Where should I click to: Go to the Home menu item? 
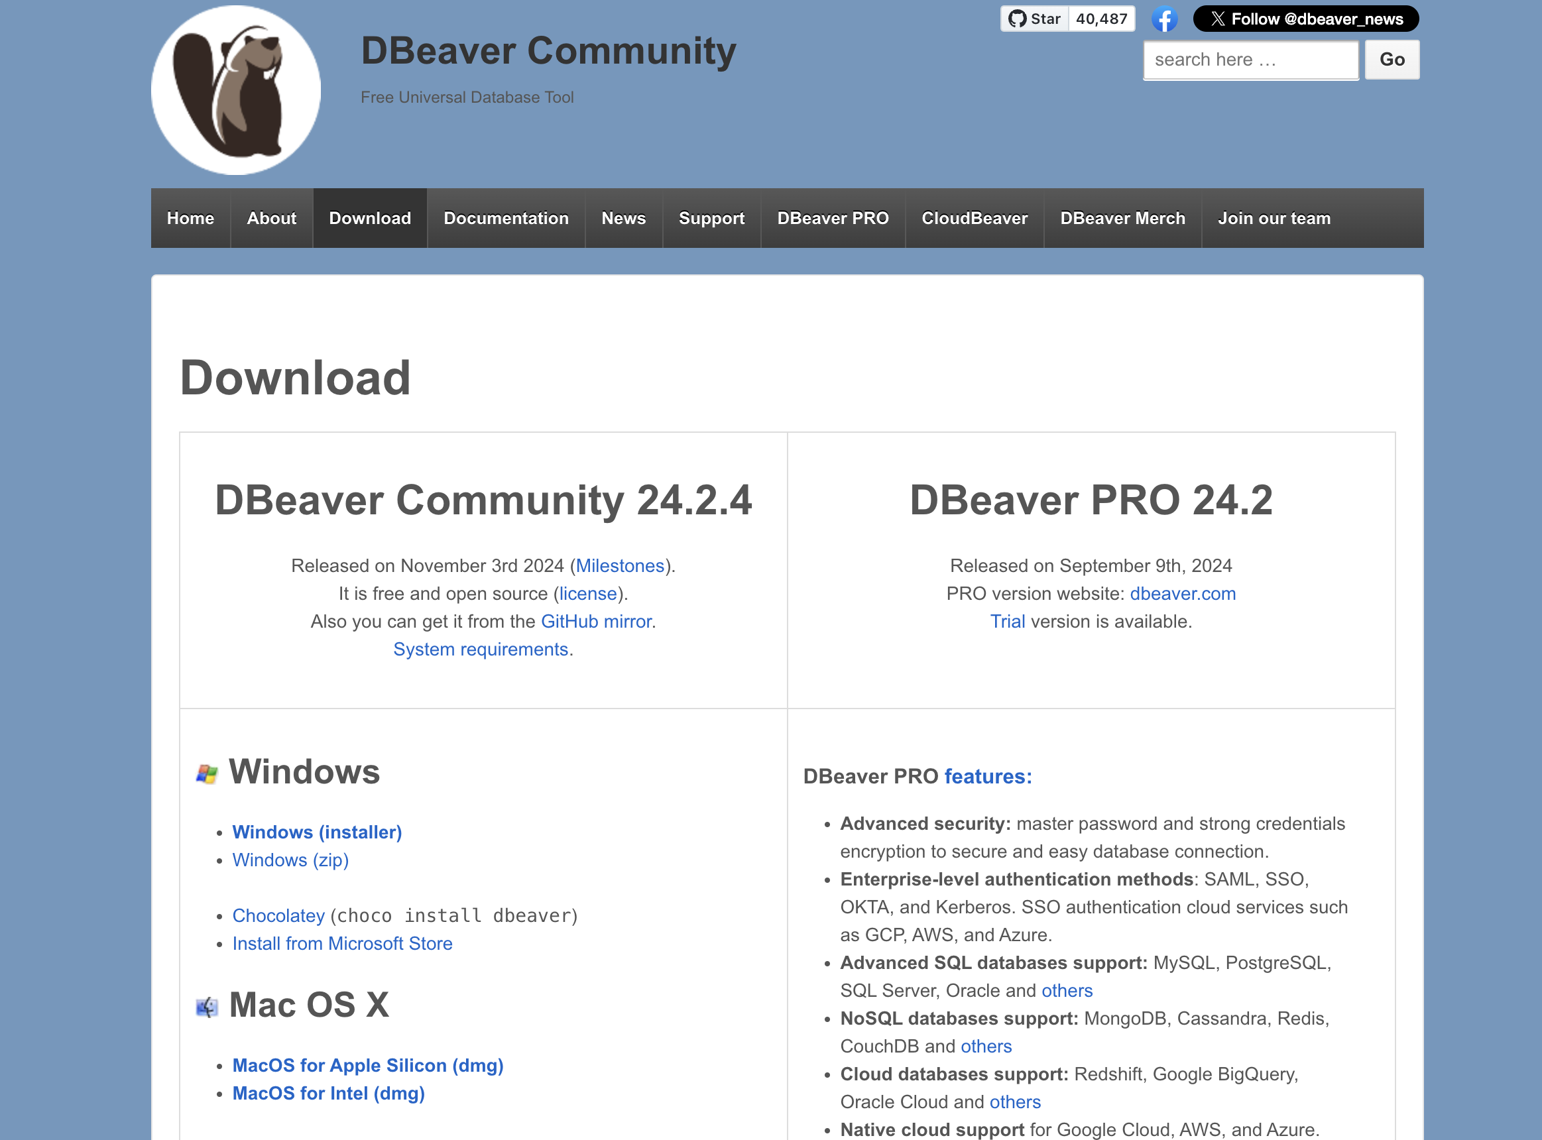[x=190, y=218]
